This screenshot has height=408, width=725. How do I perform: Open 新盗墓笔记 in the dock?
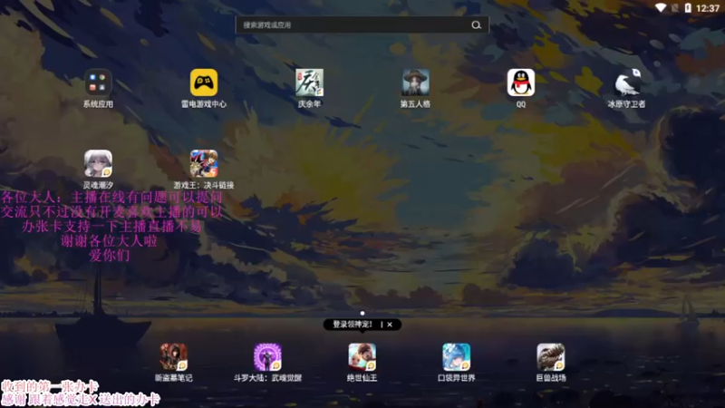[x=173, y=357]
